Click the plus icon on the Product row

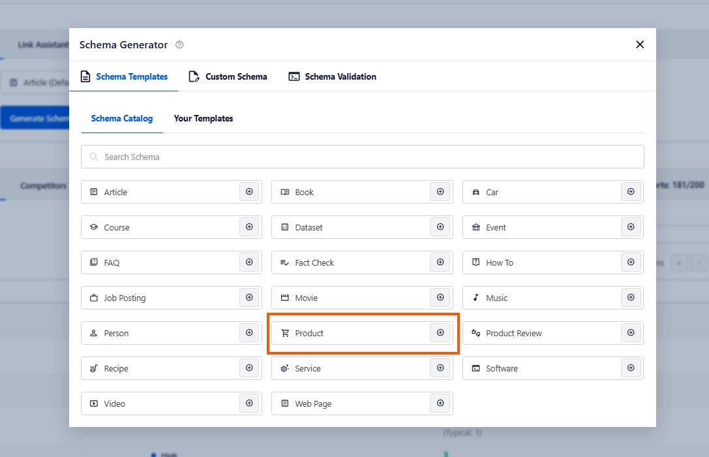[x=440, y=333]
